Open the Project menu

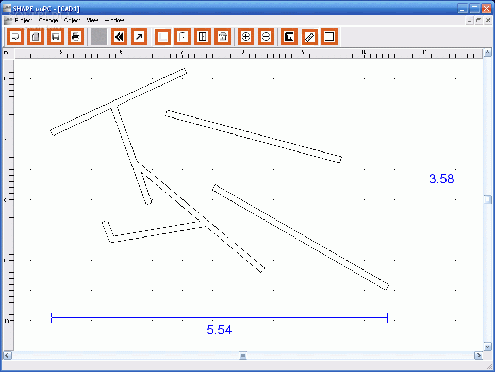tap(24, 20)
